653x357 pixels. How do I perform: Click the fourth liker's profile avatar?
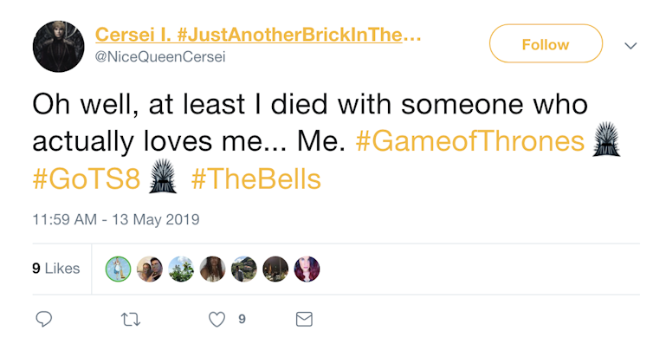pyautogui.click(x=212, y=269)
